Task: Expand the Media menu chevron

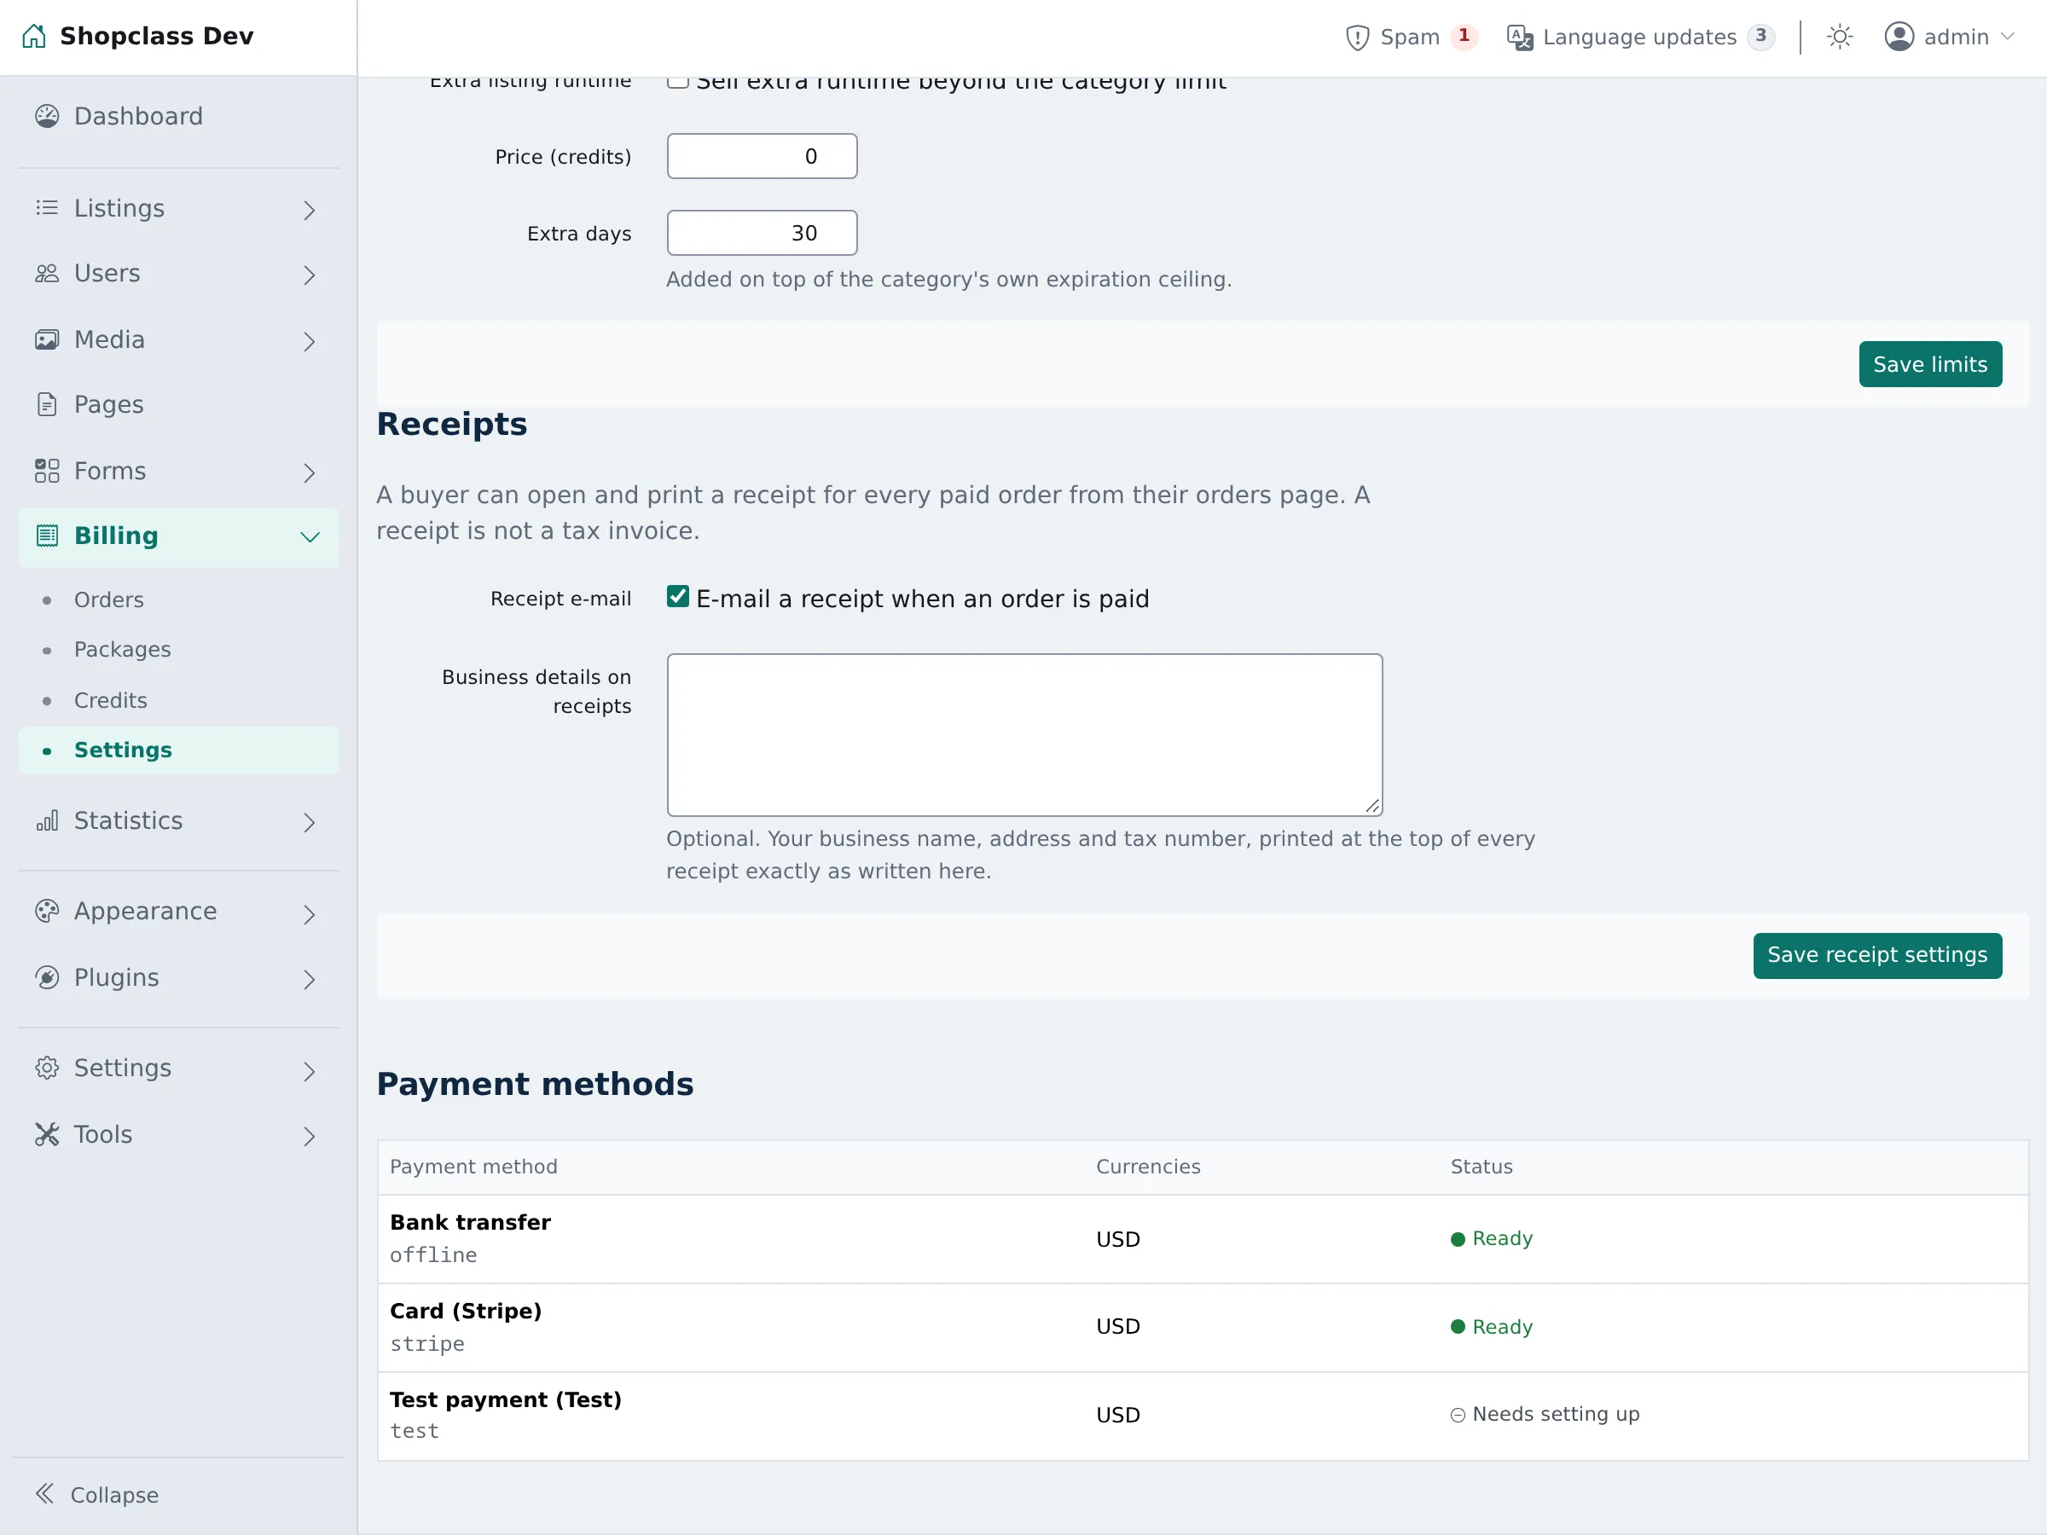Action: tap(309, 341)
